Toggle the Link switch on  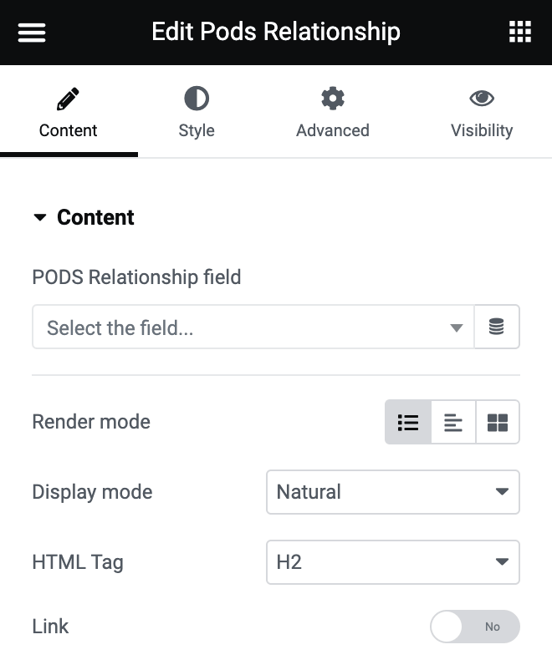[475, 627]
